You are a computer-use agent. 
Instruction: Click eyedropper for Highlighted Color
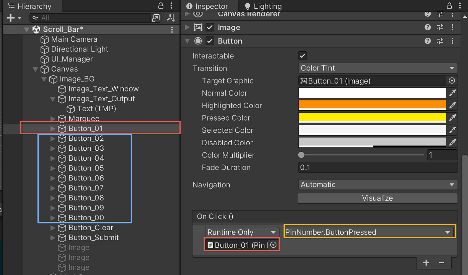453,105
